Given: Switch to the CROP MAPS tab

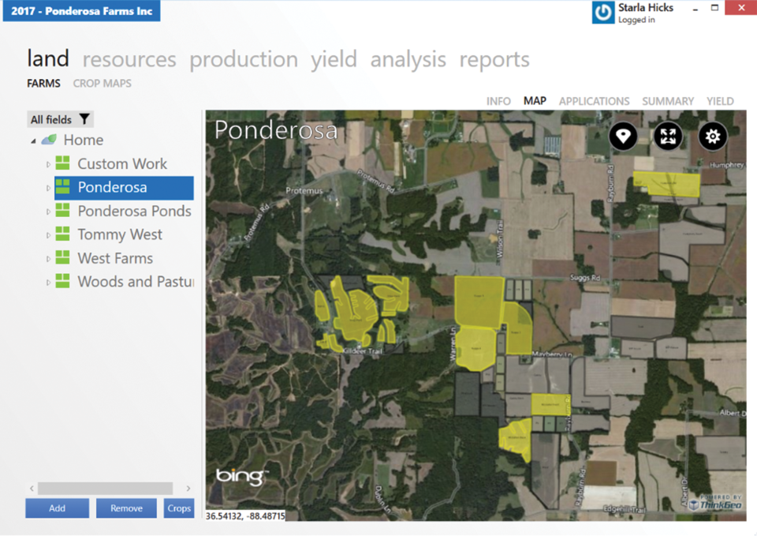Looking at the screenshot, I should (x=102, y=83).
